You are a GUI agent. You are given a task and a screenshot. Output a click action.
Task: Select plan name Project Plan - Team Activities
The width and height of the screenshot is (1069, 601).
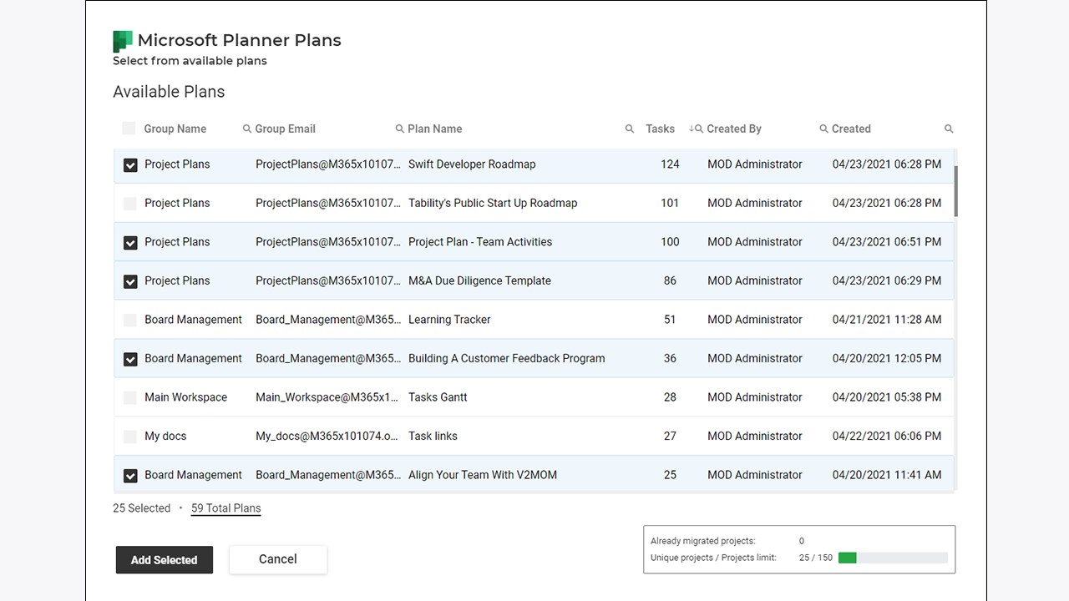tap(480, 242)
